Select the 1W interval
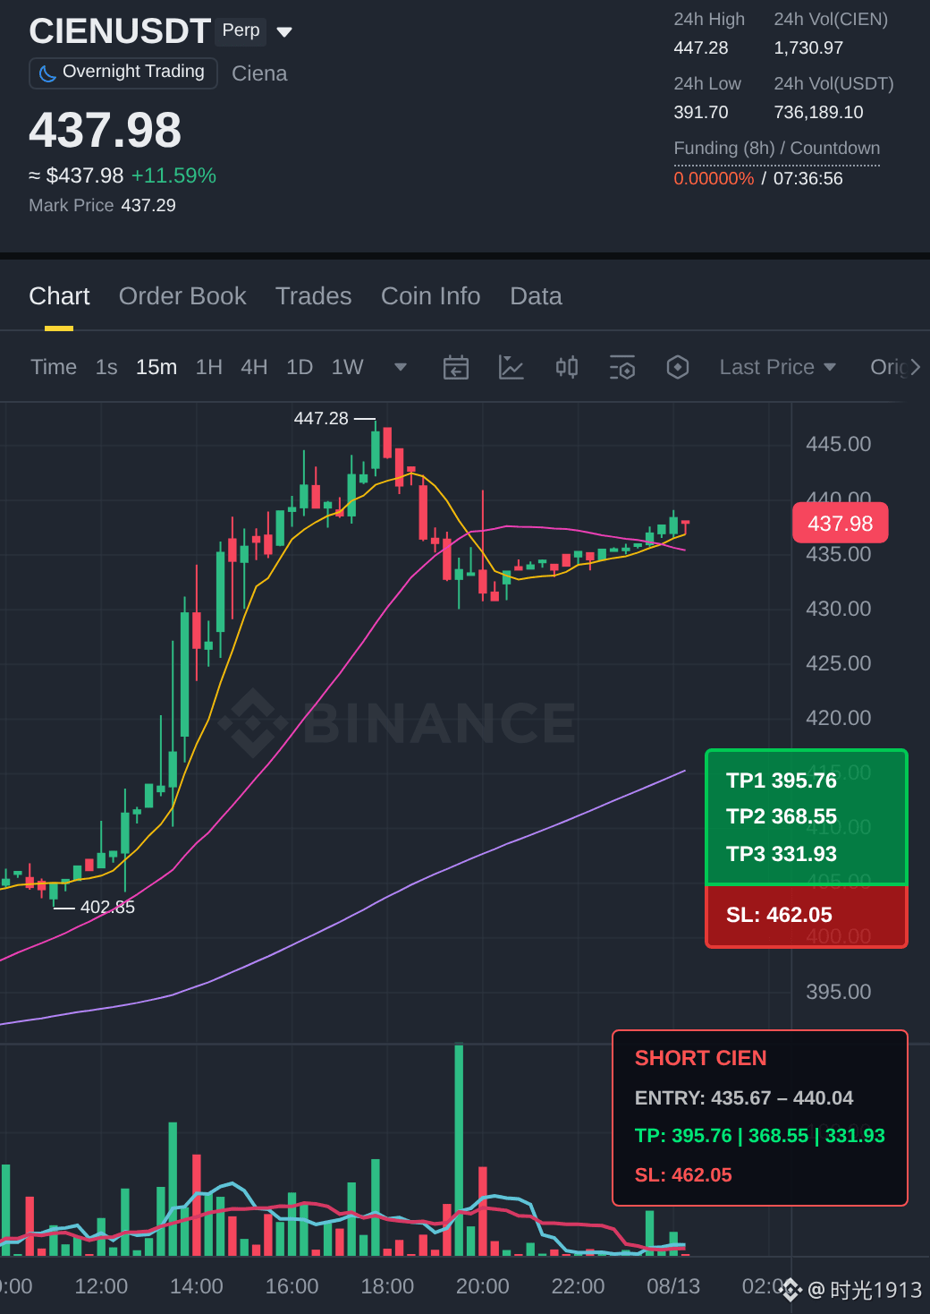The image size is (930, 1314). coord(347,367)
